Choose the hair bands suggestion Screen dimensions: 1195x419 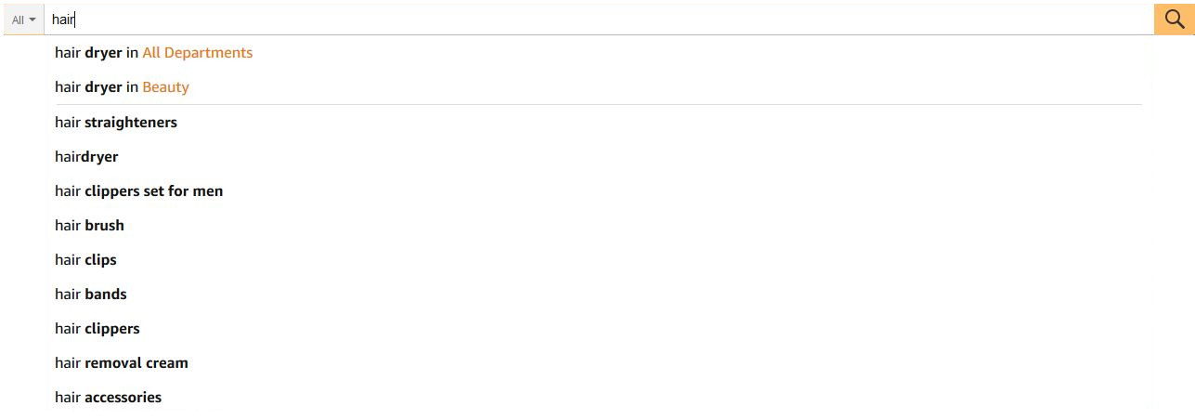click(x=90, y=295)
